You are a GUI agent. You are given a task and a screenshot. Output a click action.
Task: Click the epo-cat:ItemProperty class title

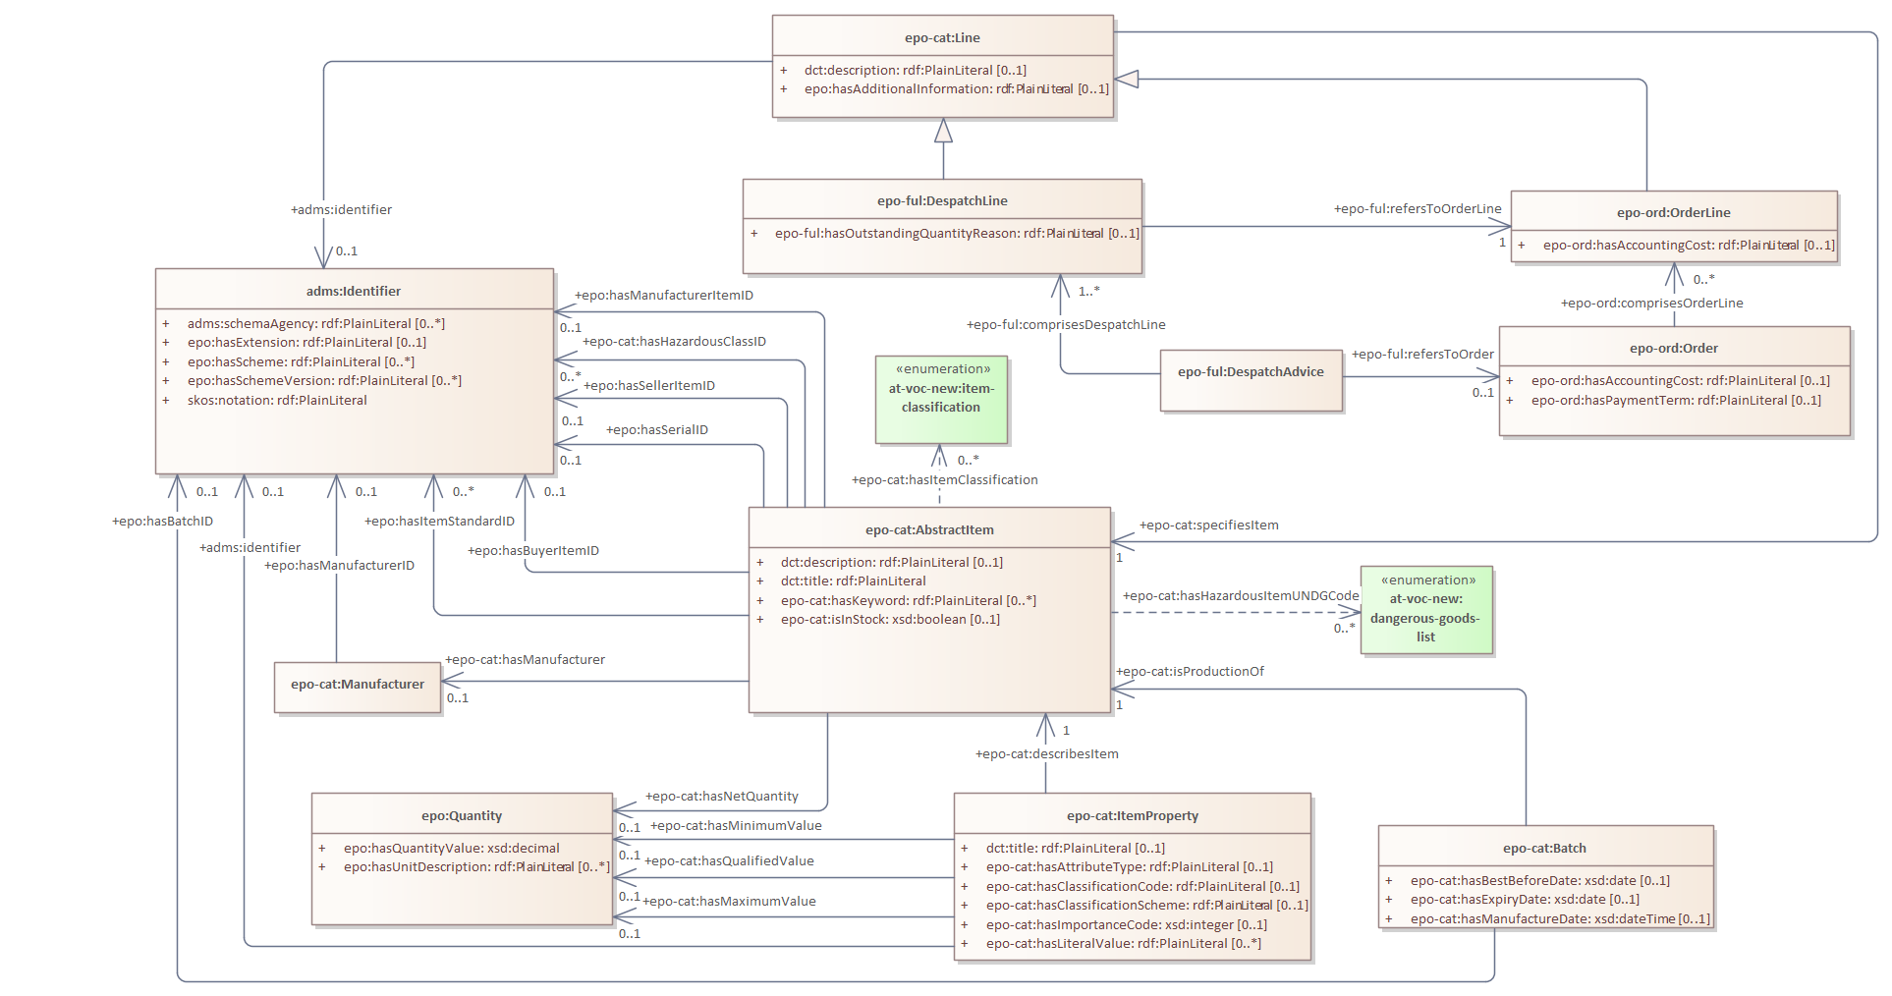1133,816
